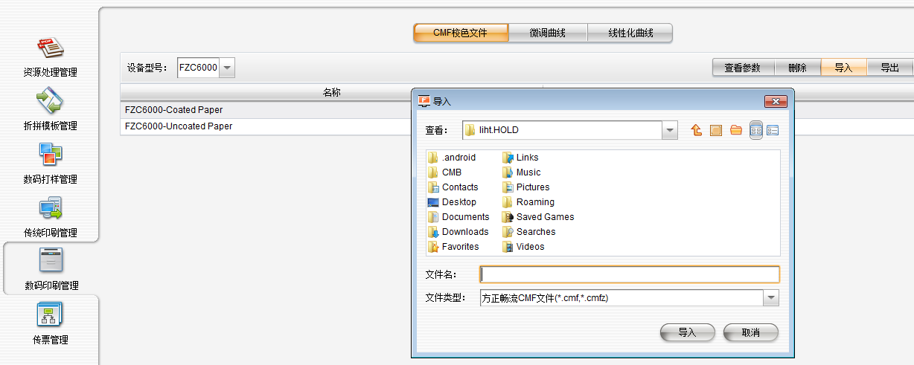Screen dimensions: 914x365
Task: Select the 数码打样管理 sidebar icon
Action: coord(50,163)
